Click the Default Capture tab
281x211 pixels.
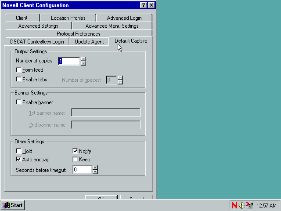point(131,41)
